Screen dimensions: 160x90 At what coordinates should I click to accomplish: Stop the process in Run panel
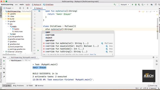[x=4, y=64]
